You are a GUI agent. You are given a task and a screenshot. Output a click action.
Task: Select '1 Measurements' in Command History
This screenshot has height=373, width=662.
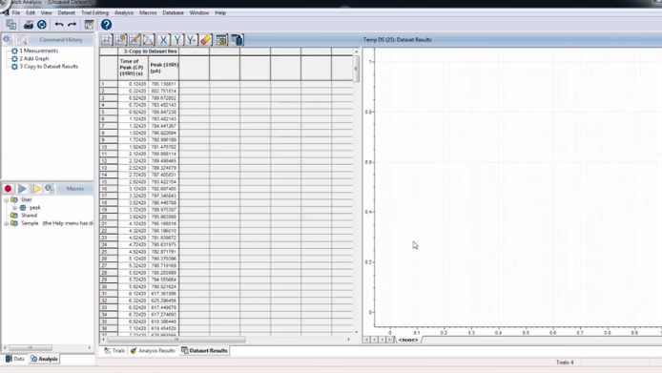[39, 51]
